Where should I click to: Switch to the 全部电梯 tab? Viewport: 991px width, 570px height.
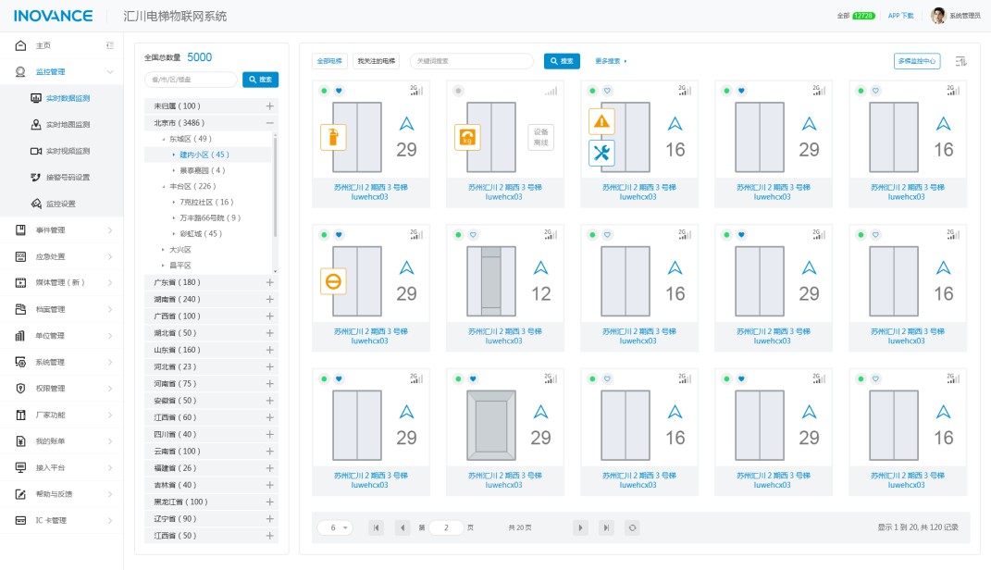click(x=329, y=61)
